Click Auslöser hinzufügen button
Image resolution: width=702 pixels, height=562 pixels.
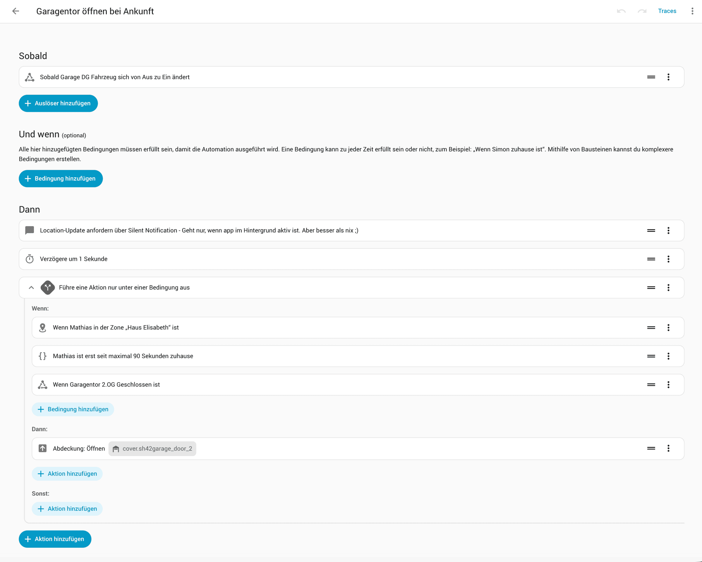coord(58,103)
